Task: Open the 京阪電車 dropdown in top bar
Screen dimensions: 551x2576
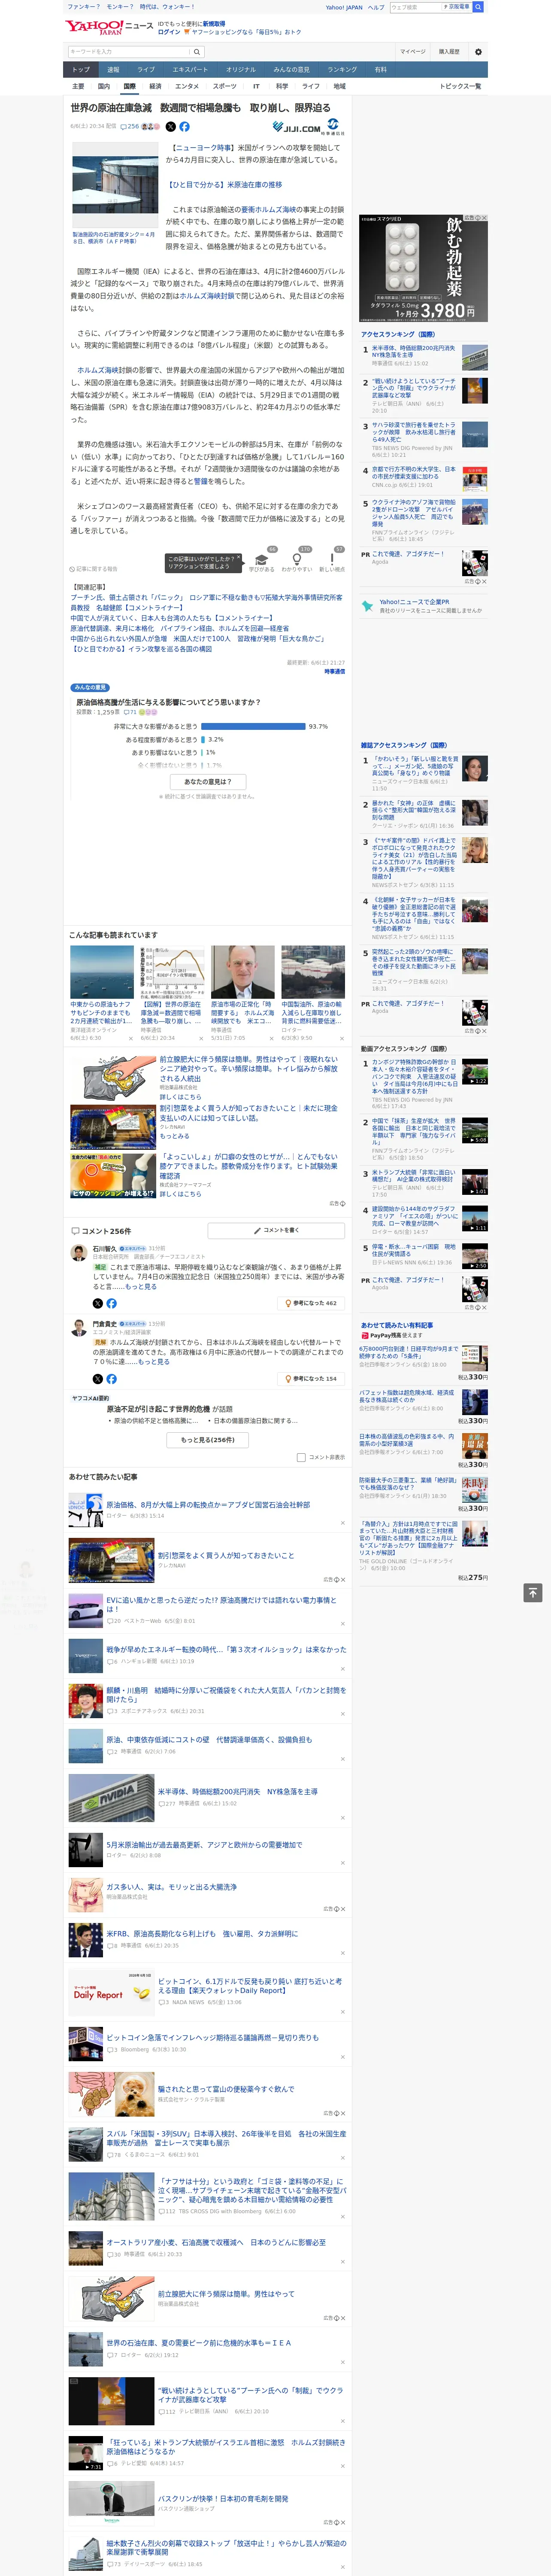Action: (457, 7)
